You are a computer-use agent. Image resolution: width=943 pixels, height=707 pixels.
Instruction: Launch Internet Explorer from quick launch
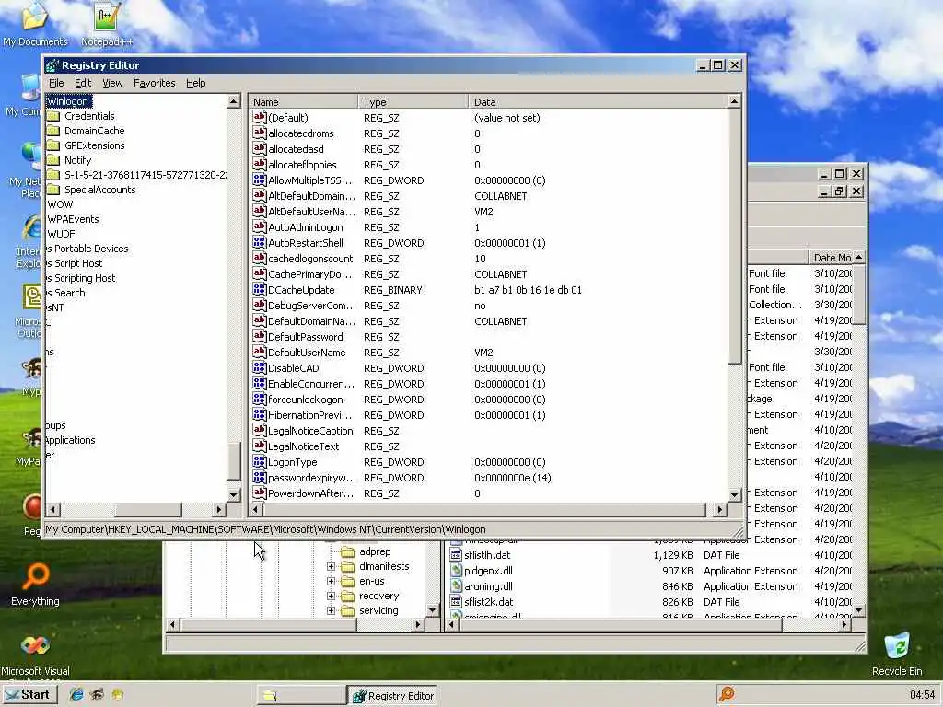click(76, 694)
